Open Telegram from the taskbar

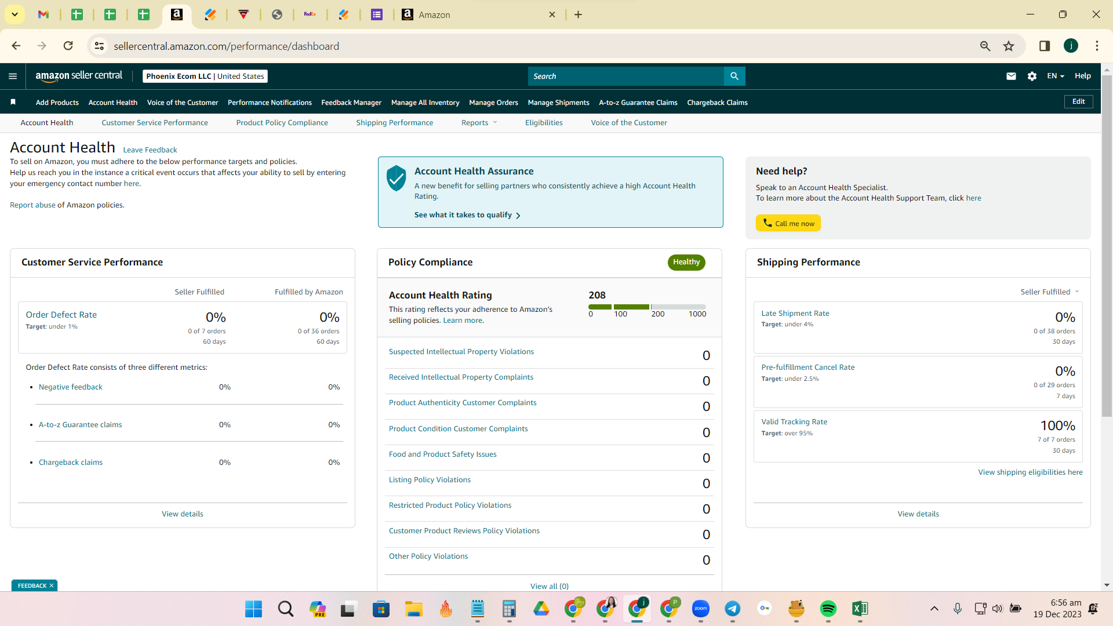tap(732, 609)
